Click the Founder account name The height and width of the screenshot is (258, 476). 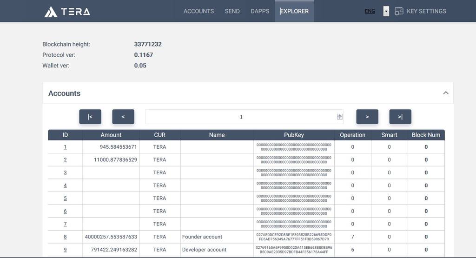pos(202,237)
